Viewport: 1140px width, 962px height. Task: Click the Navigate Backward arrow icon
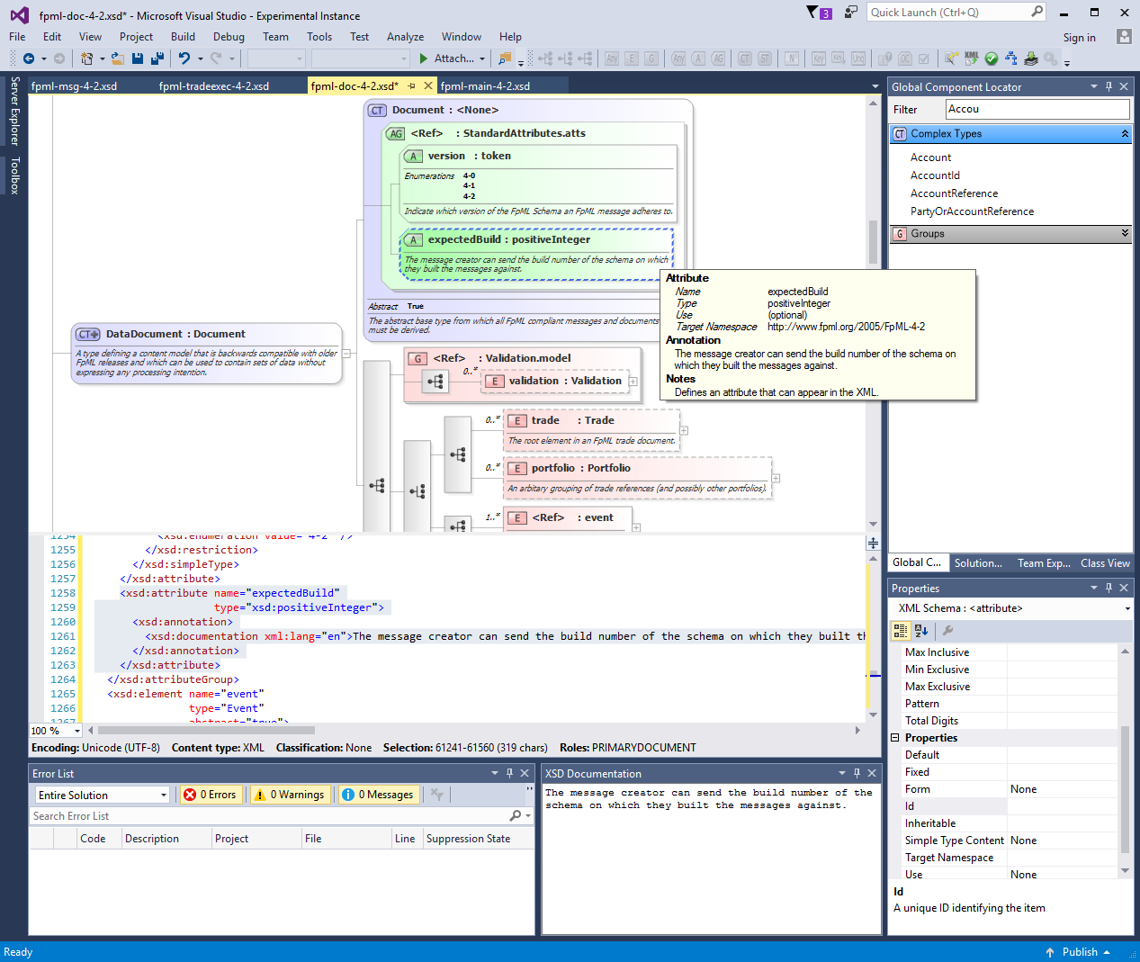27,58
